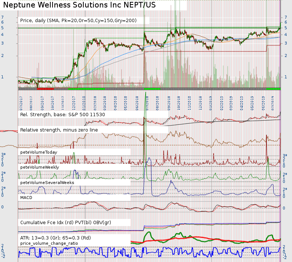Click the MACD panel label
This screenshot has height=262, width=292.
(26, 198)
